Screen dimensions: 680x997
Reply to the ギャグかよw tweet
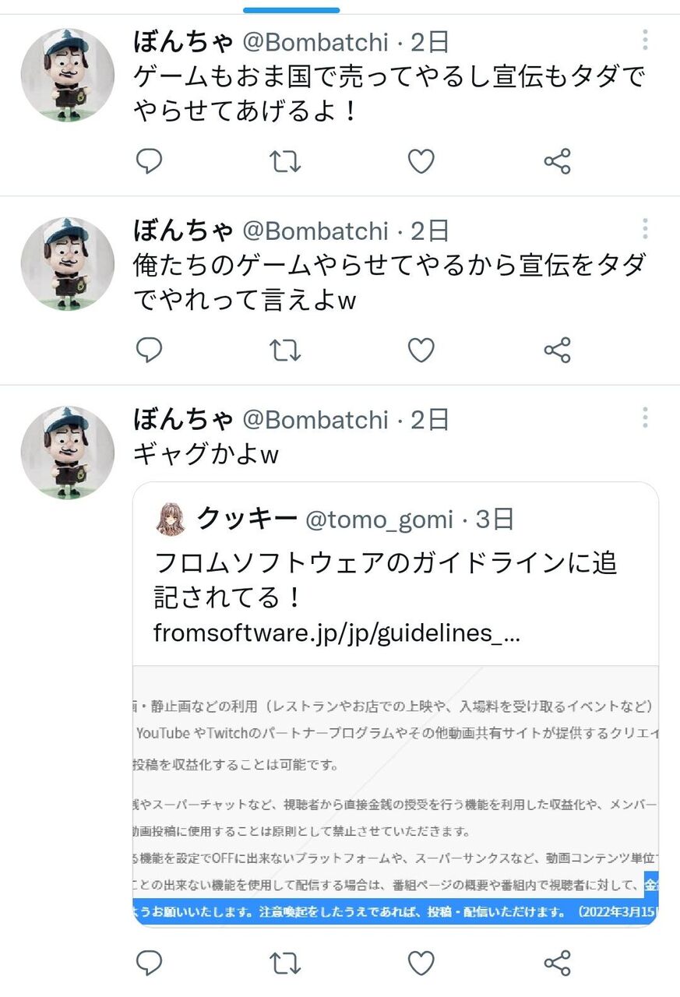point(149,964)
